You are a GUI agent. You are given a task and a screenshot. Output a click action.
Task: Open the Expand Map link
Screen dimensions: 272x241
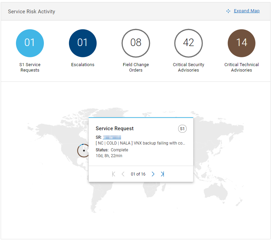[247, 11]
